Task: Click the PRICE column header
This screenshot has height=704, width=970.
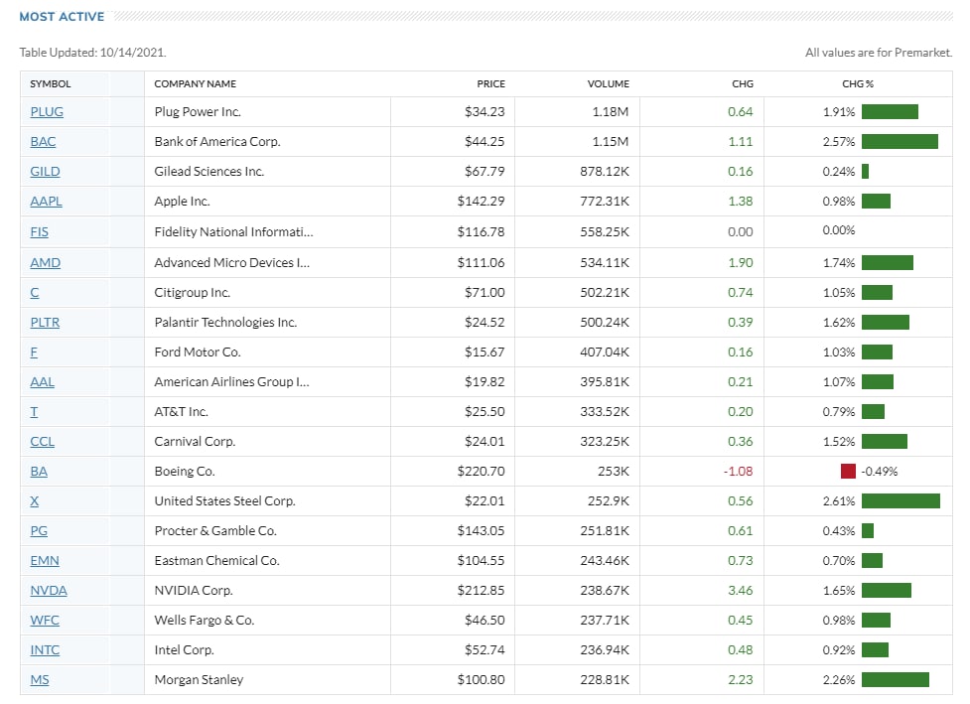Action: point(490,84)
